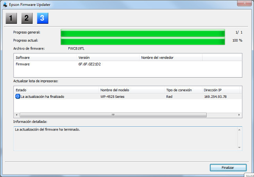Click the Software column header
Viewport: 254px width, 177px height.
[x=45, y=58]
